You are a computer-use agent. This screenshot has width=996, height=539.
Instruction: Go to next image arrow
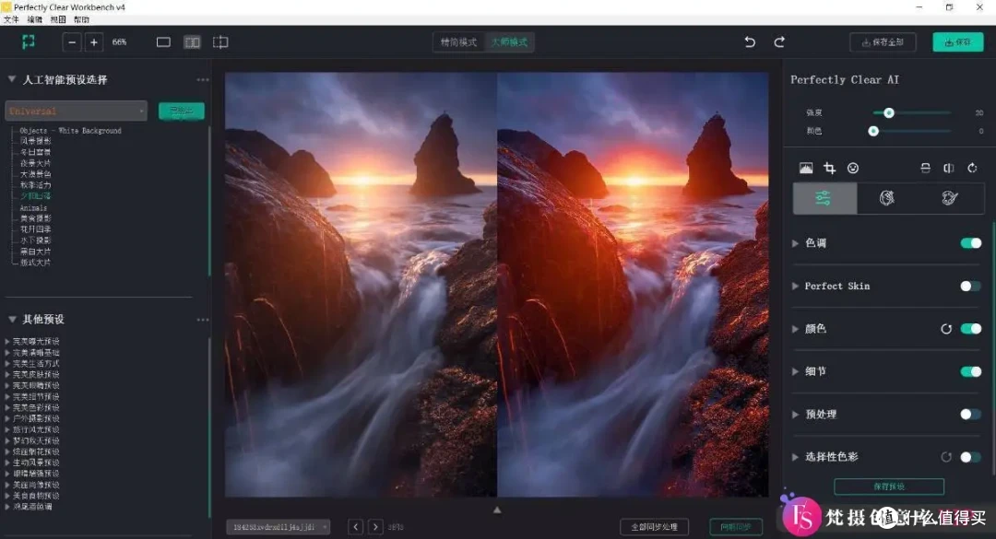point(375,526)
